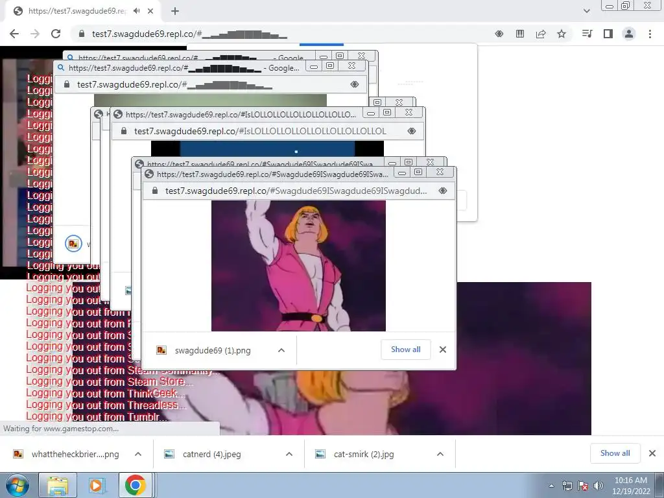Expand options for catnerd (4).jpeg
Screen dimensions: 664x498
289,454
